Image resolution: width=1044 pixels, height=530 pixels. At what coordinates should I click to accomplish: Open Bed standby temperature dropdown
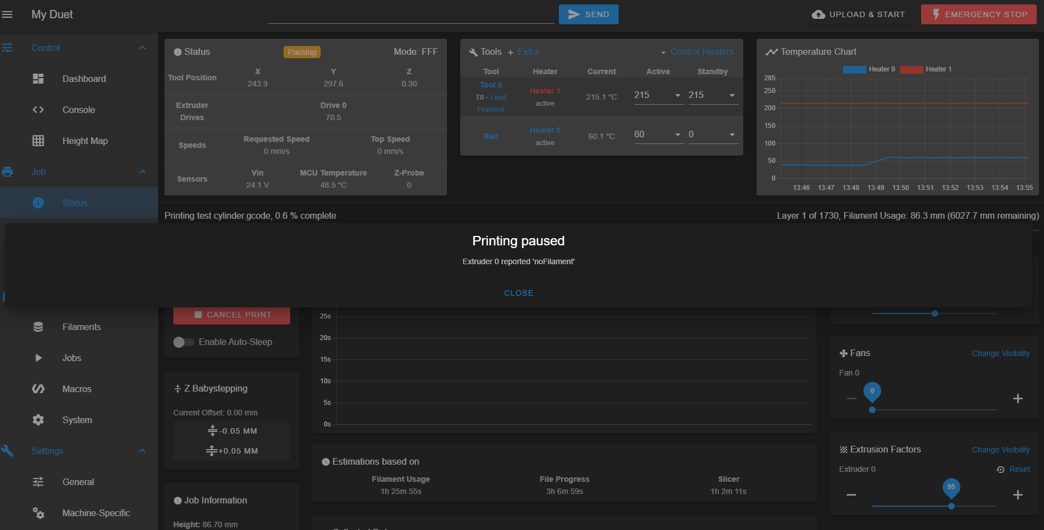point(713,135)
